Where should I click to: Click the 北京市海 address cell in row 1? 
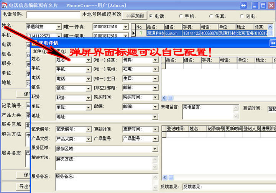point(245,33)
